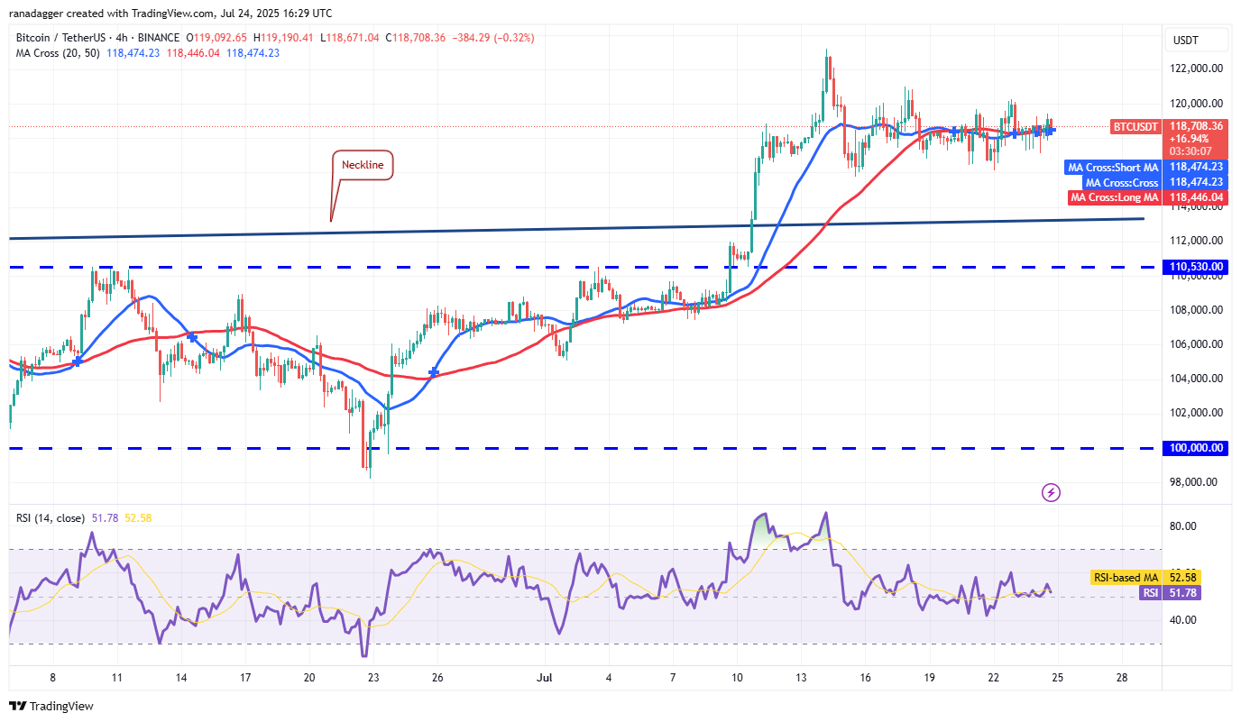Click the 110,530.00 horizontal line price label
The height and width of the screenshot is (722, 1241).
click(1196, 267)
